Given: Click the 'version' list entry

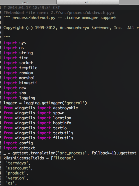Looking at the screenshot, I should 16,178.
